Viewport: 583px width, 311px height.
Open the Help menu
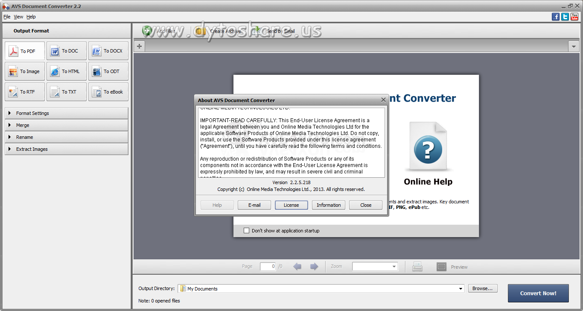click(x=31, y=17)
